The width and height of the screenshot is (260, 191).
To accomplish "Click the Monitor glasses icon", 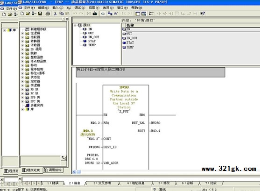I will [x=116, y=14].
